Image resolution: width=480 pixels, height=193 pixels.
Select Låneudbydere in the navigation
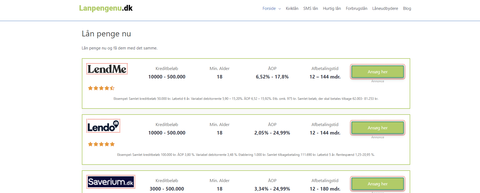(x=385, y=8)
